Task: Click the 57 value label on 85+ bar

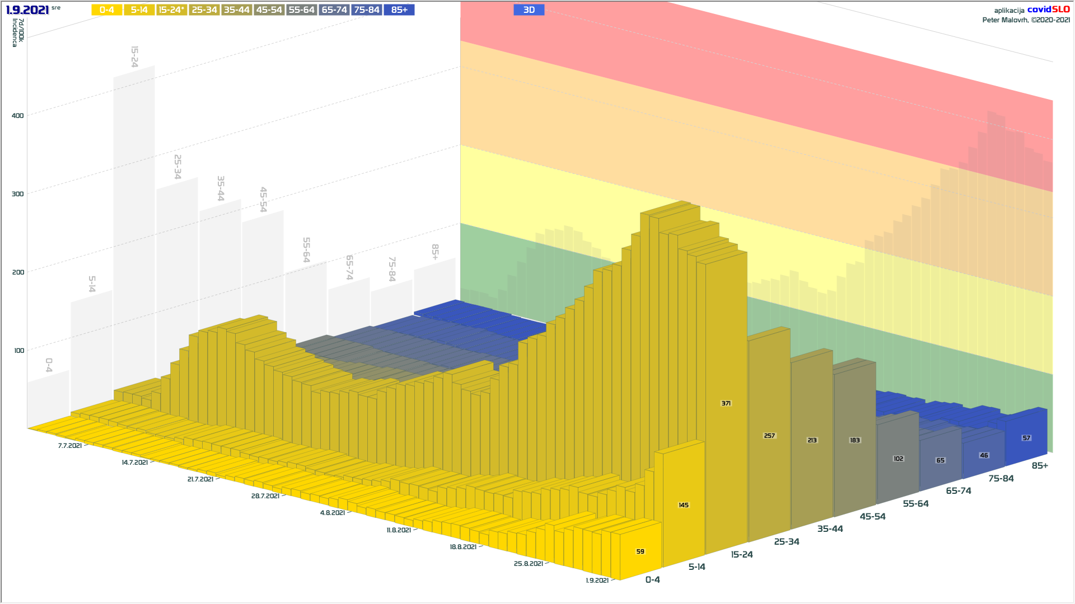Action: point(1026,438)
